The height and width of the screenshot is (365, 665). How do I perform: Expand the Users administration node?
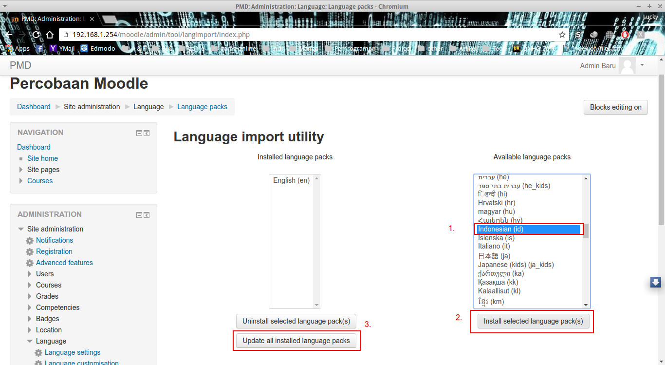[x=30, y=274]
